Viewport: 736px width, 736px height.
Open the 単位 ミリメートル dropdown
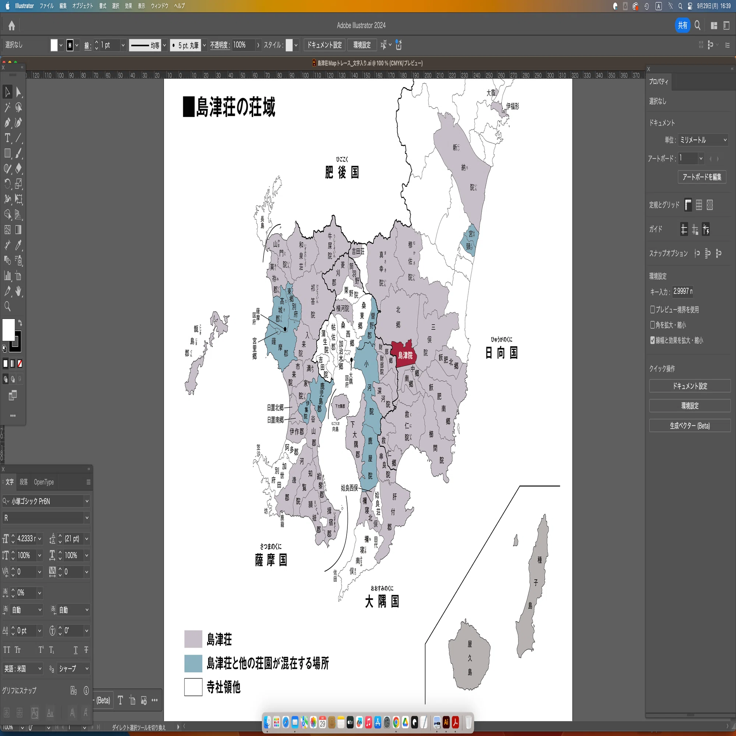(x=703, y=140)
